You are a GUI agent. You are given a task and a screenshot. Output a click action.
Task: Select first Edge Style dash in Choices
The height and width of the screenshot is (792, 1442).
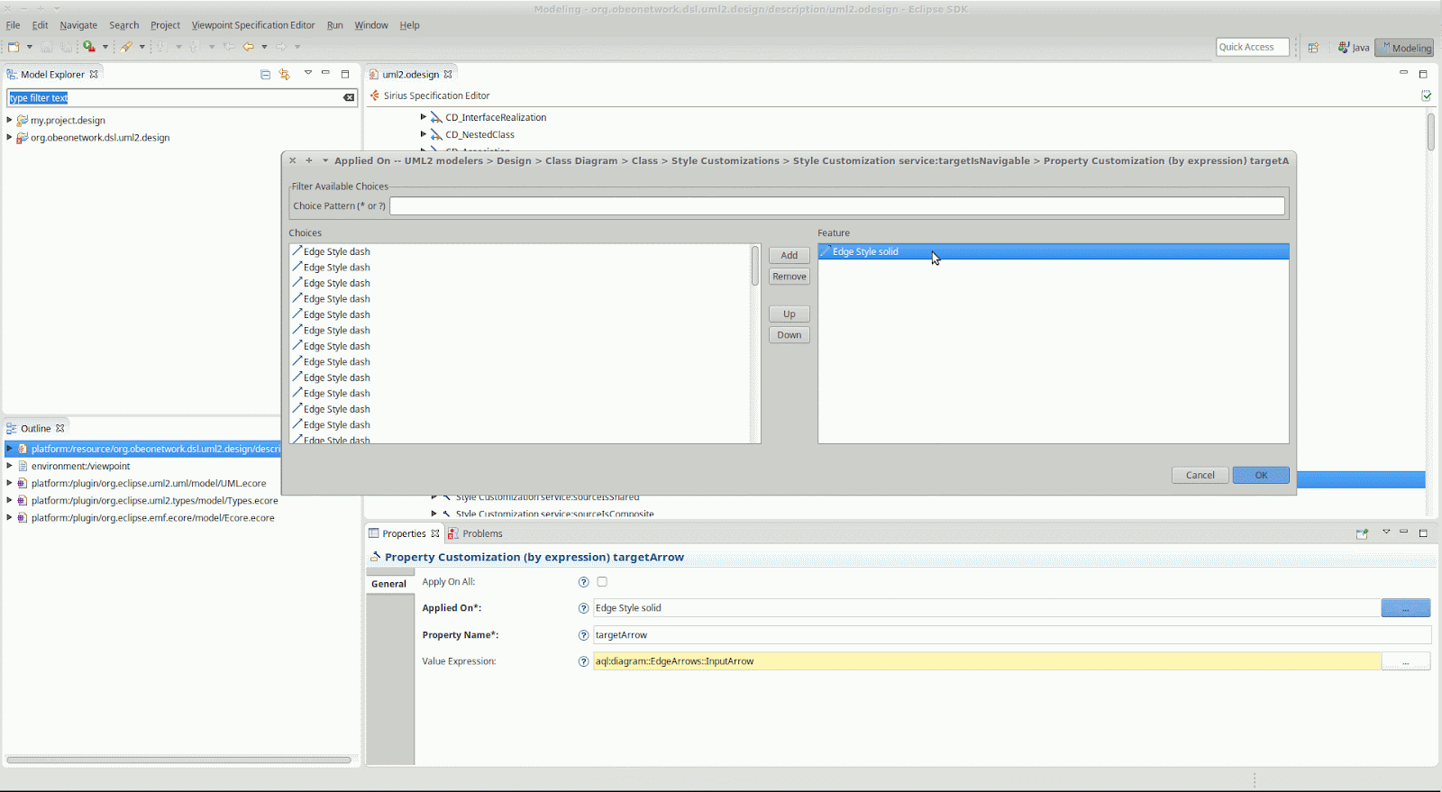pos(337,251)
